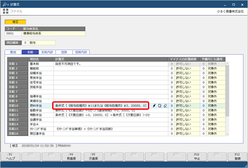This screenshot has height=168, width=248.
Task: Click the item name 実績手当
Action: coord(36,101)
